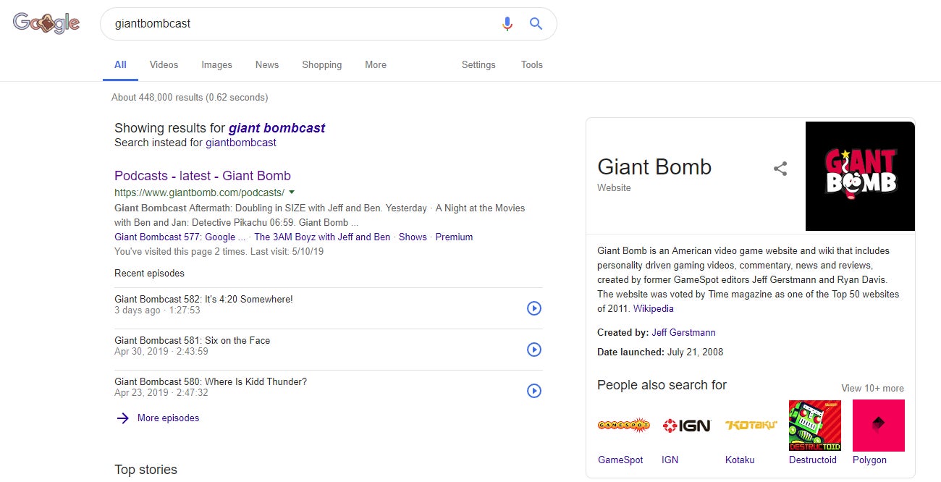Open Podcasts - latest - Giant Bomb result
941x482 pixels.
click(x=203, y=176)
